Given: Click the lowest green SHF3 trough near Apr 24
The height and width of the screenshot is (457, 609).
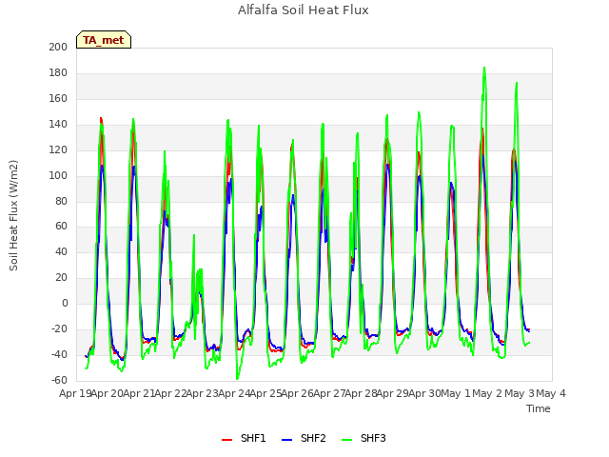Looking at the screenshot, I should (x=237, y=379).
